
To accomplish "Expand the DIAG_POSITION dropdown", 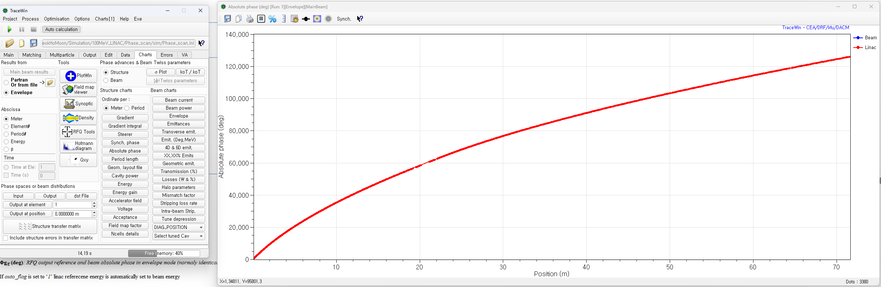I will [201, 228].
